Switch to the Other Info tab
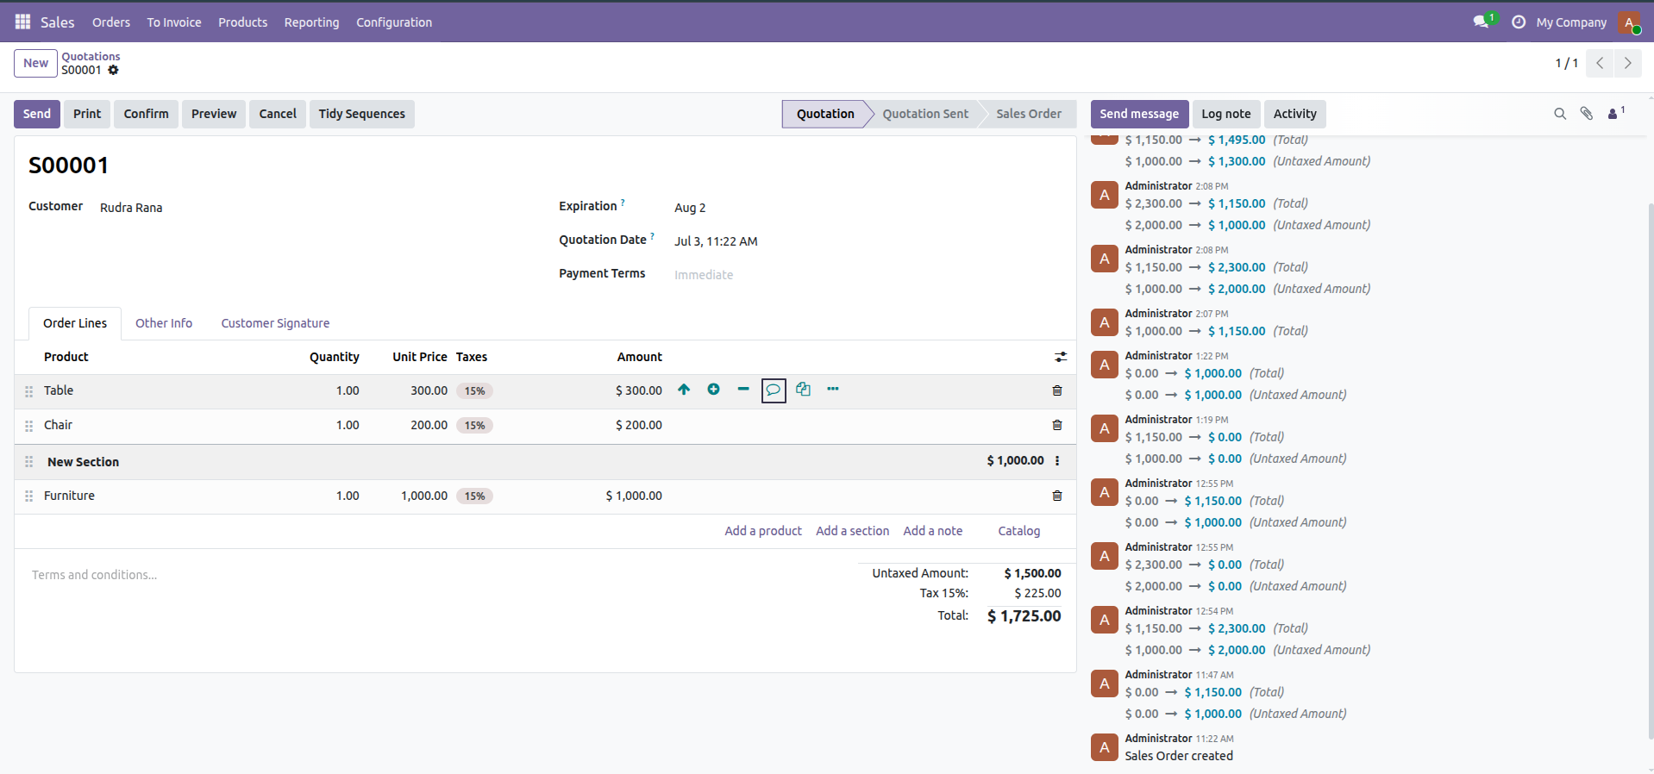 tap(164, 323)
